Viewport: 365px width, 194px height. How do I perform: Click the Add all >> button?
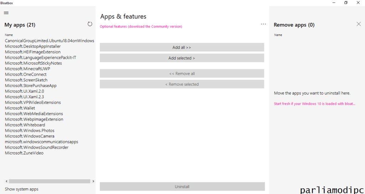click(182, 47)
